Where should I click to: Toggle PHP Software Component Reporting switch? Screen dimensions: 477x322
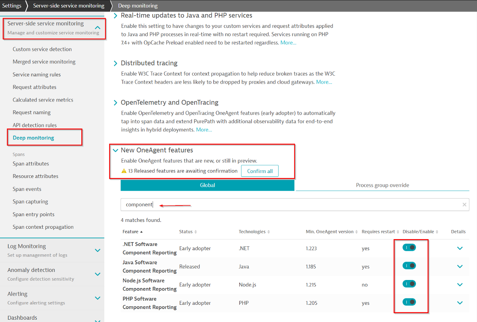409,302
